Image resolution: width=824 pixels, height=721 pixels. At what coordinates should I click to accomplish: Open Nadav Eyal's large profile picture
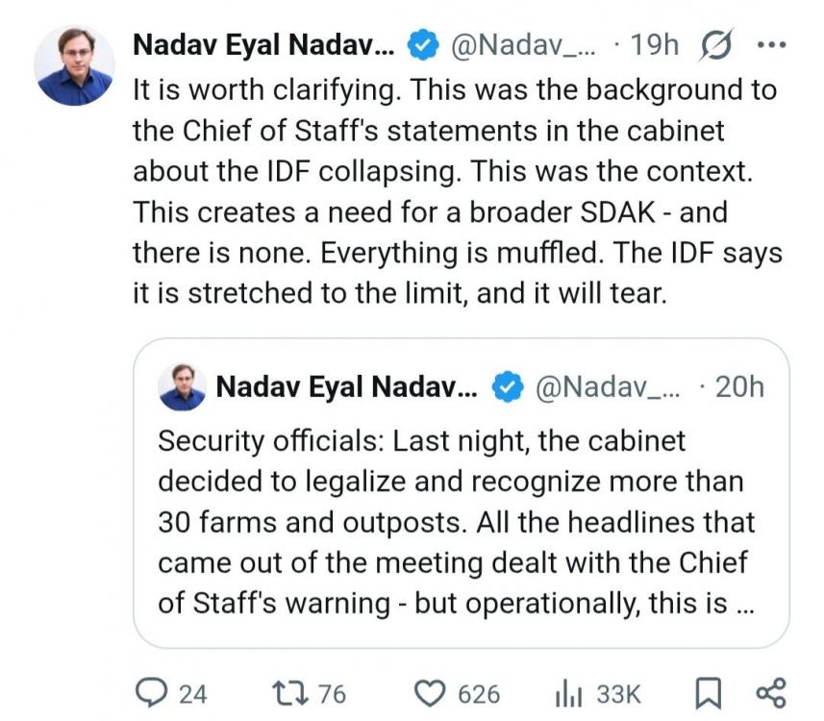(74, 65)
